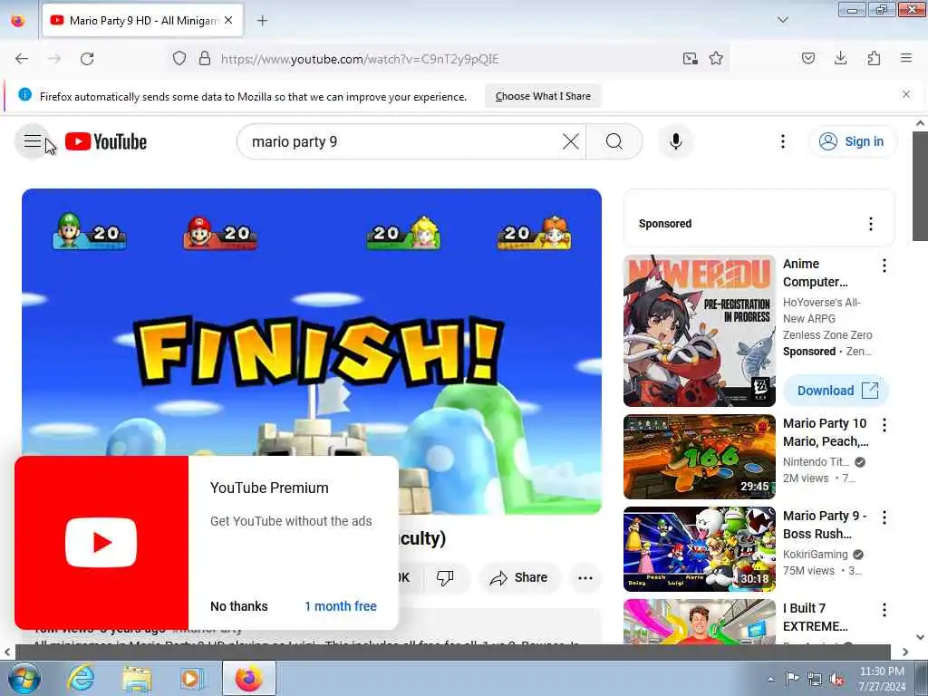Click the Sign in button
928x696 pixels.
click(852, 141)
